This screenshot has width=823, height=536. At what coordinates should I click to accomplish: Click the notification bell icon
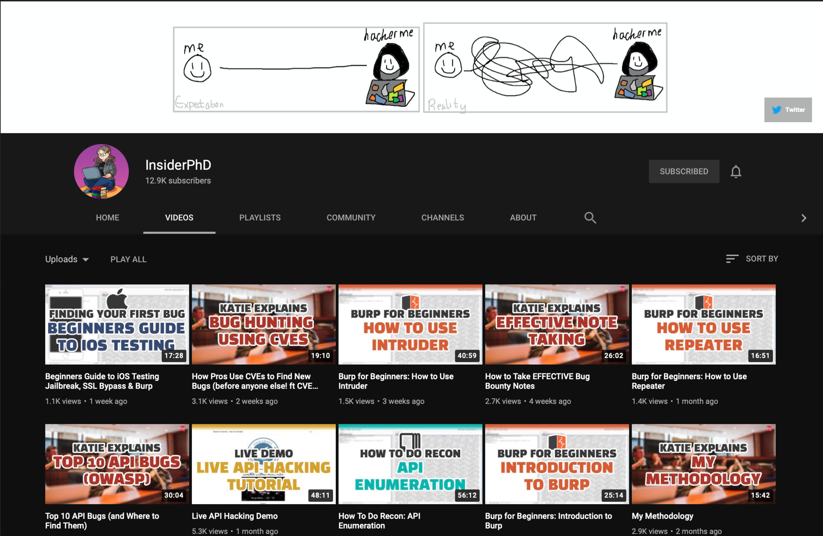click(x=736, y=172)
